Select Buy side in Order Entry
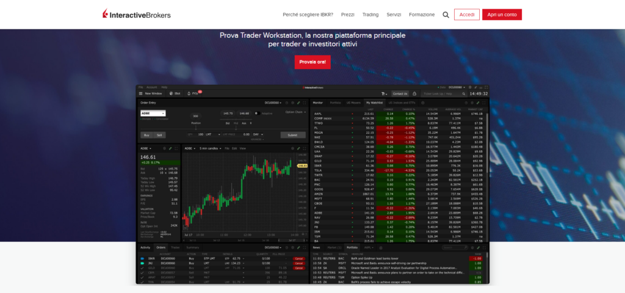This screenshot has width=625, height=293. 146,135
